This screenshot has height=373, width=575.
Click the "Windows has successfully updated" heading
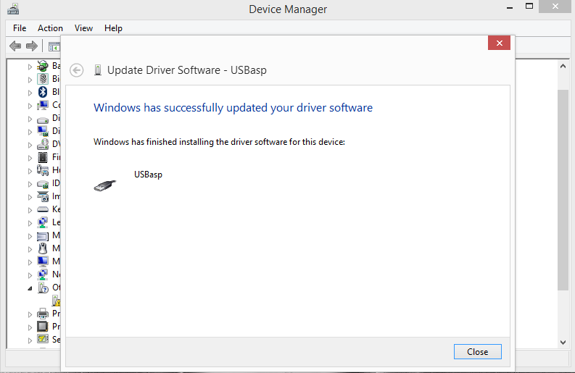233,108
